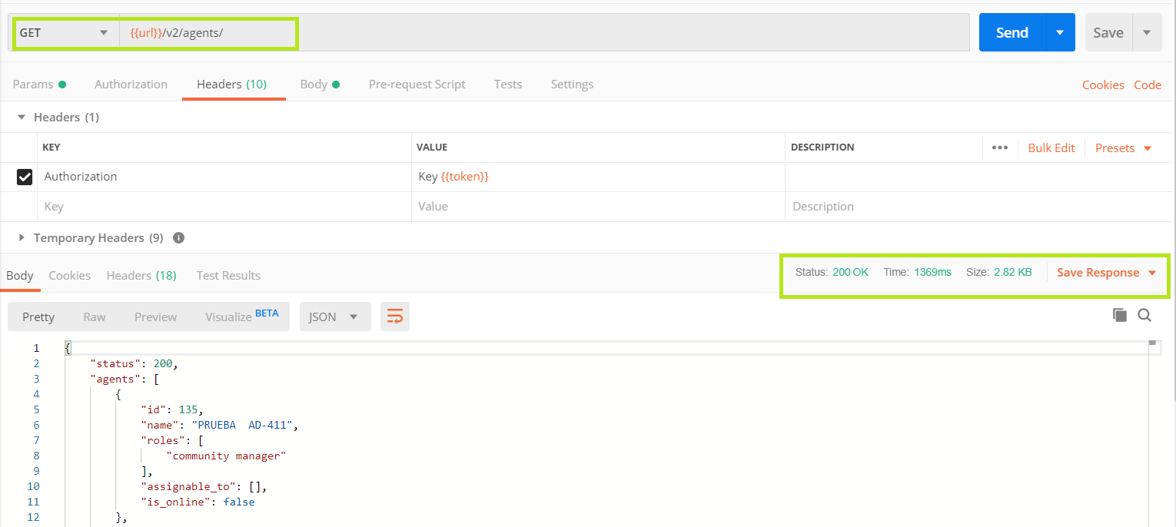Open the Tests tab
1176x527 pixels.
[508, 85]
